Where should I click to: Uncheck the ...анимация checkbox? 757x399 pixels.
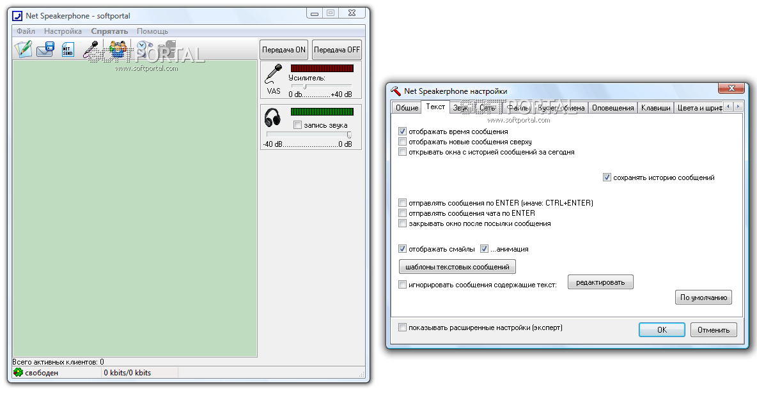(484, 249)
